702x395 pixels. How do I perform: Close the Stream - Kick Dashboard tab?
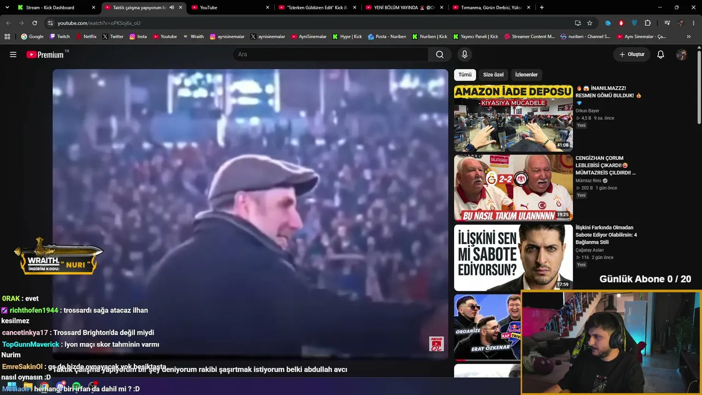pyautogui.click(x=94, y=8)
